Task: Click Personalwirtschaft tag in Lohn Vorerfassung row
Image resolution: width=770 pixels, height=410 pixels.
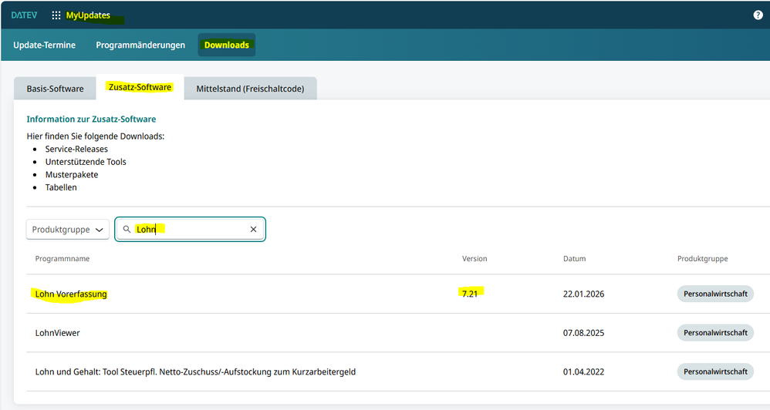Action: [715, 294]
